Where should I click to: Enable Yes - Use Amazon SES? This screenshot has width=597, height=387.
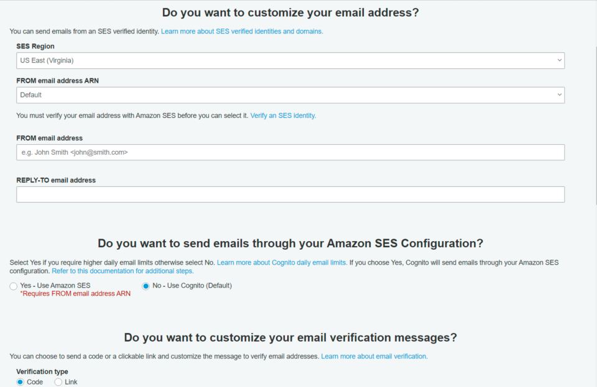tap(13, 286)
